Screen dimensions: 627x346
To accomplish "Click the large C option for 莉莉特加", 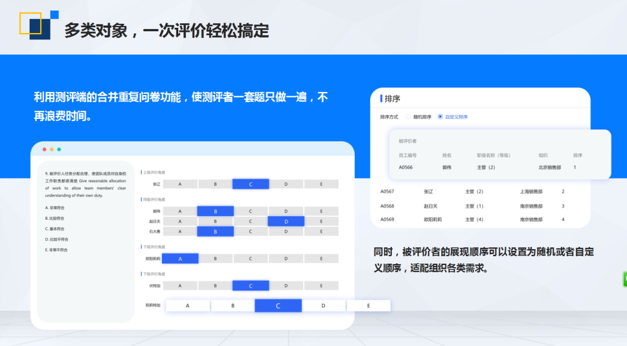I will 278,305.
